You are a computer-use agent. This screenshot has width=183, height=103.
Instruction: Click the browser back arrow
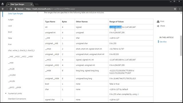click(3, 9)
